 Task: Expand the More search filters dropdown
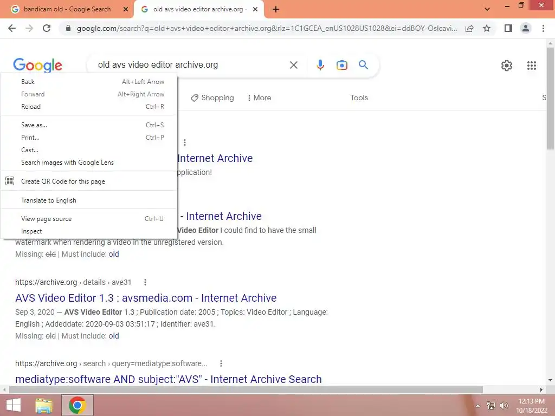259,97
